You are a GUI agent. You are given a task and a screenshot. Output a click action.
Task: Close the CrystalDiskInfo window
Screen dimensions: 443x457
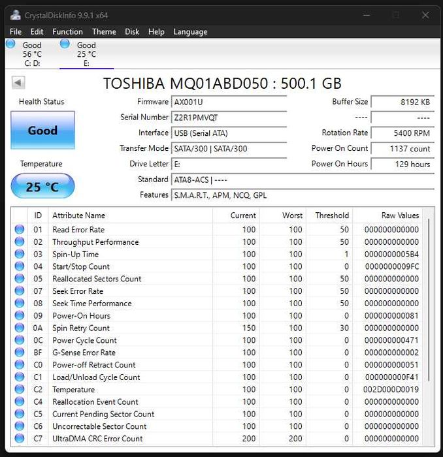425,15
